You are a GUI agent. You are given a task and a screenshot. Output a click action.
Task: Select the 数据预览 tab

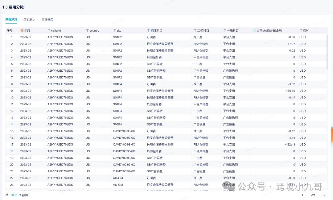coord(11,19)
